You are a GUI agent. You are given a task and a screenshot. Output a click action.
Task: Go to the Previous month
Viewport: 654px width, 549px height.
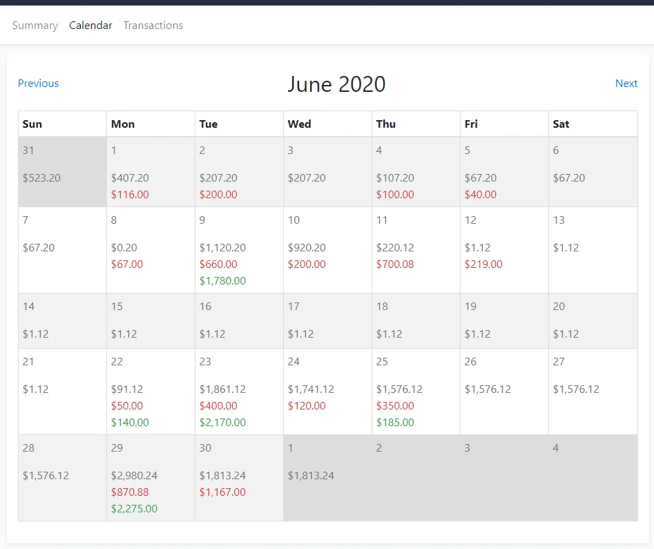[38, 84]
